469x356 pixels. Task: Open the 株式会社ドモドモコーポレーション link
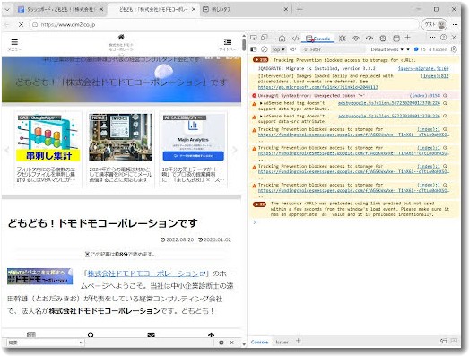coord(146,274)
